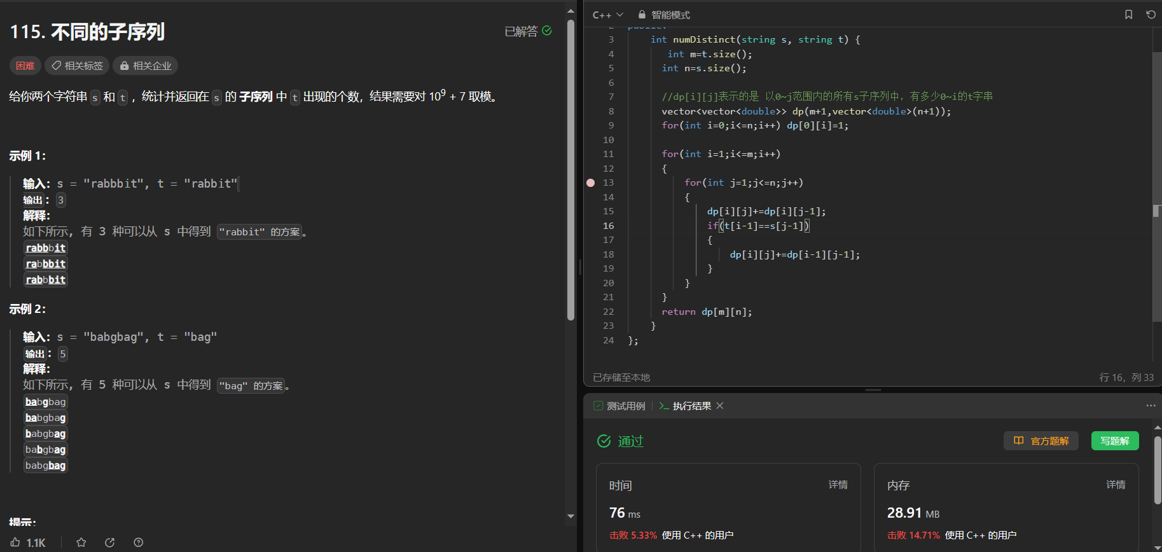The height and width of the screenshot is (552, 1162).
Task: Click the help question mark icon
Action: (138, 542)
